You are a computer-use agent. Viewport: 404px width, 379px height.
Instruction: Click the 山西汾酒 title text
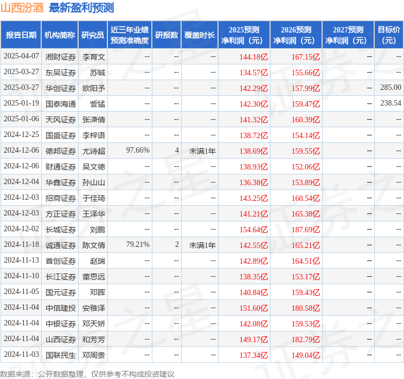point(22,8)
